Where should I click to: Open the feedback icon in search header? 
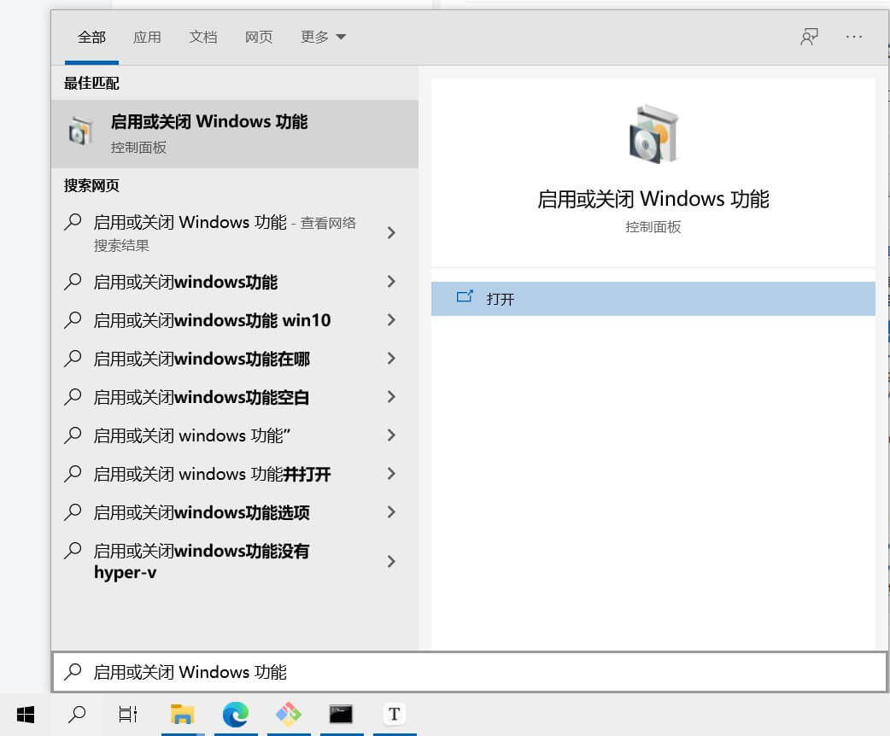[x=809, y=37]
